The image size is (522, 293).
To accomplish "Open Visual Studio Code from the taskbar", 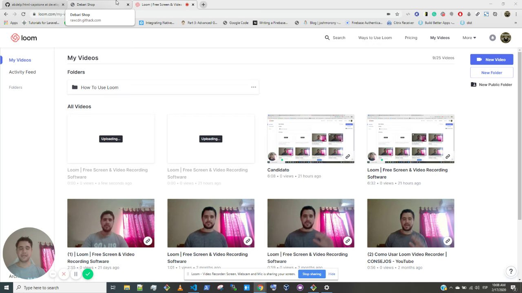I will (193, 288).
